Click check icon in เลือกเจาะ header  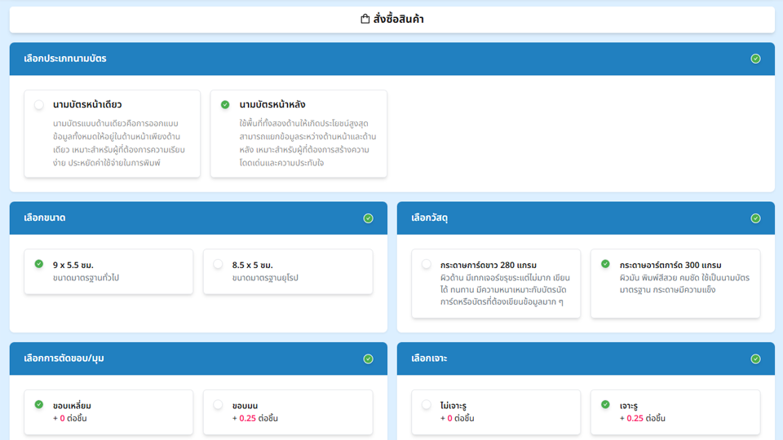tap(755, 359)
